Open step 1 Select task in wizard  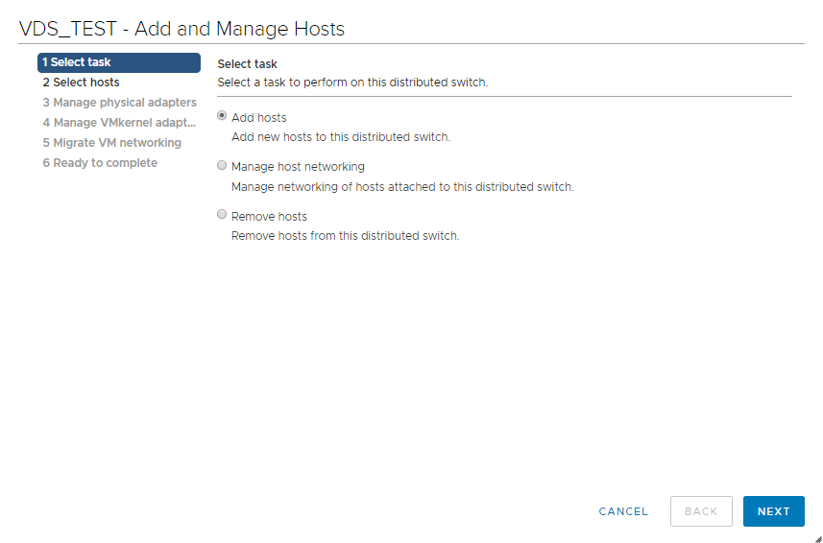pos(119,62)
